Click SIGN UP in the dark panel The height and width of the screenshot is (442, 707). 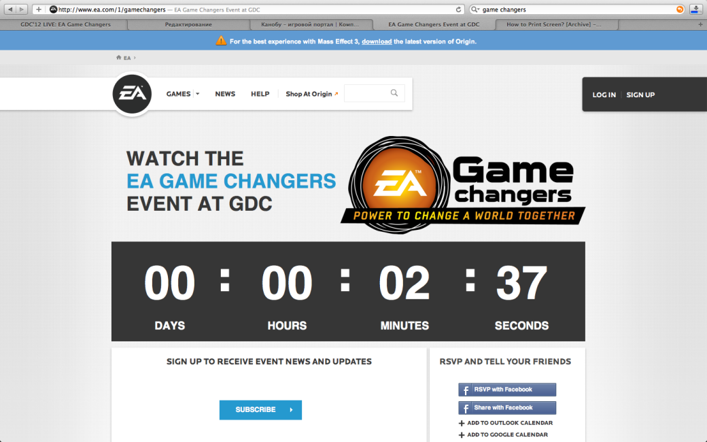click(x=640, y=95)
